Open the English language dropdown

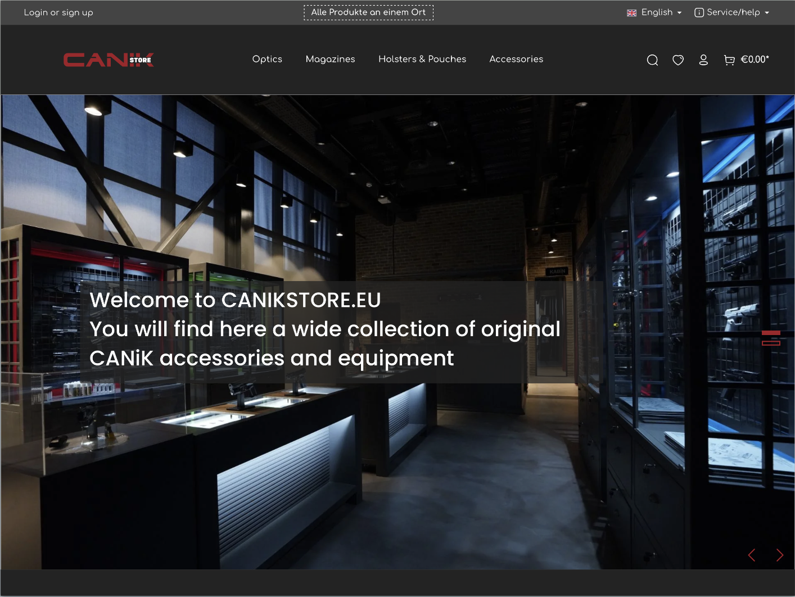pos(657,12)
